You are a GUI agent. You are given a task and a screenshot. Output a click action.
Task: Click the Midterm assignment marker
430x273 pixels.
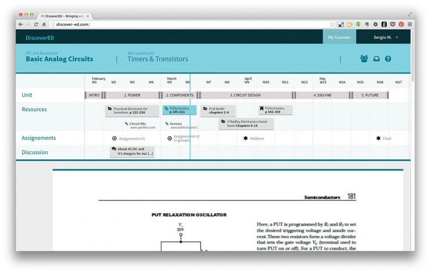pos(254,139)
